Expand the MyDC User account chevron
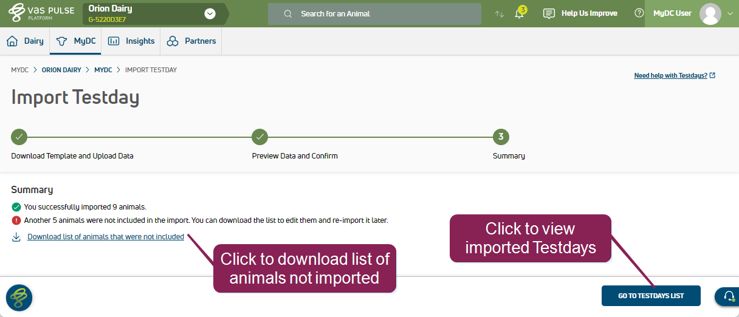Image resolution: width=739 pixels, height=317 pixels. click(x=730, y=14)
